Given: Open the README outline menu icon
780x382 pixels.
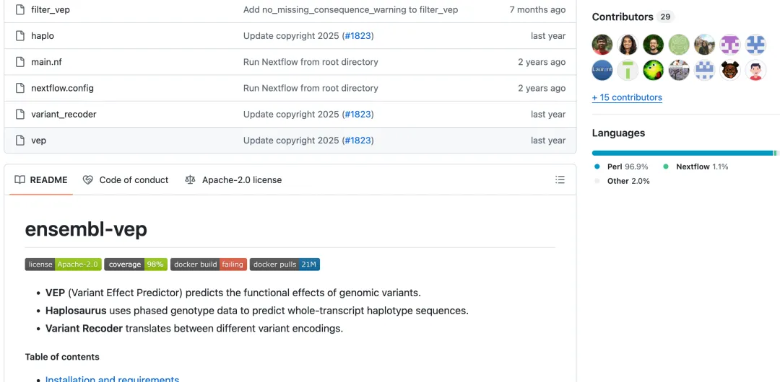Looking at the screenshot, I should pos(560,180).
